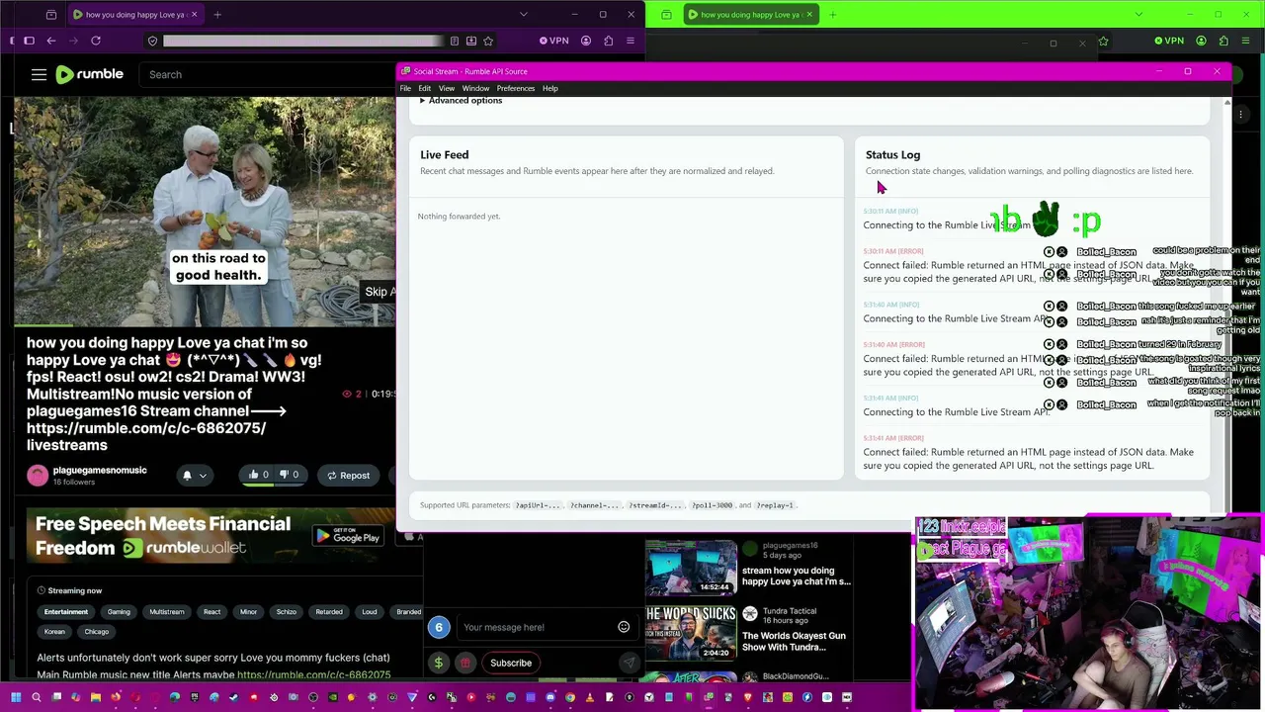
Task: Open a new tab in left browser
Action: [x=217, y=15]
